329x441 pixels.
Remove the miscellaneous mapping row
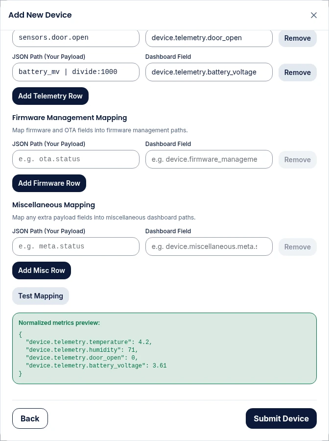(x=298, y=247)
